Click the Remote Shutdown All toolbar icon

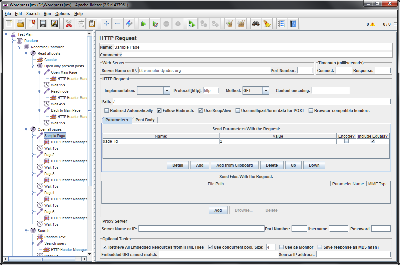click(215, 24)
